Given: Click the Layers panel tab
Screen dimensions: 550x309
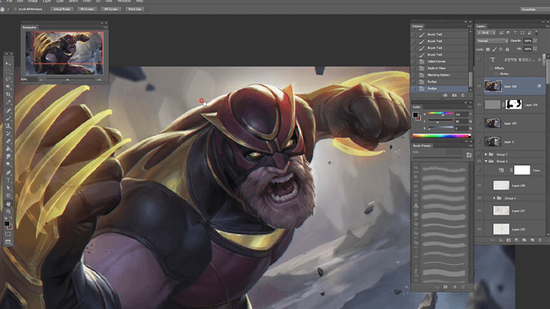Looking at the screenshot, I should coord(481,26).
